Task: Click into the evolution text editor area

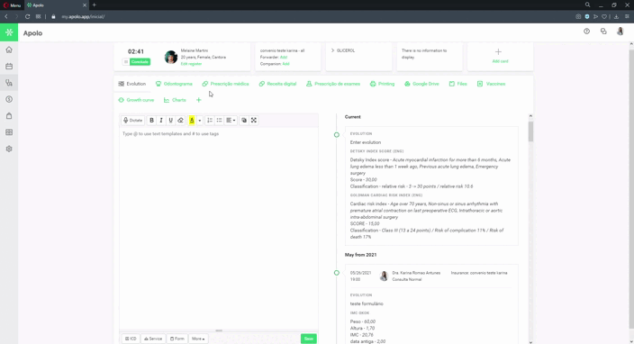Action: click(x=219, y=229)
